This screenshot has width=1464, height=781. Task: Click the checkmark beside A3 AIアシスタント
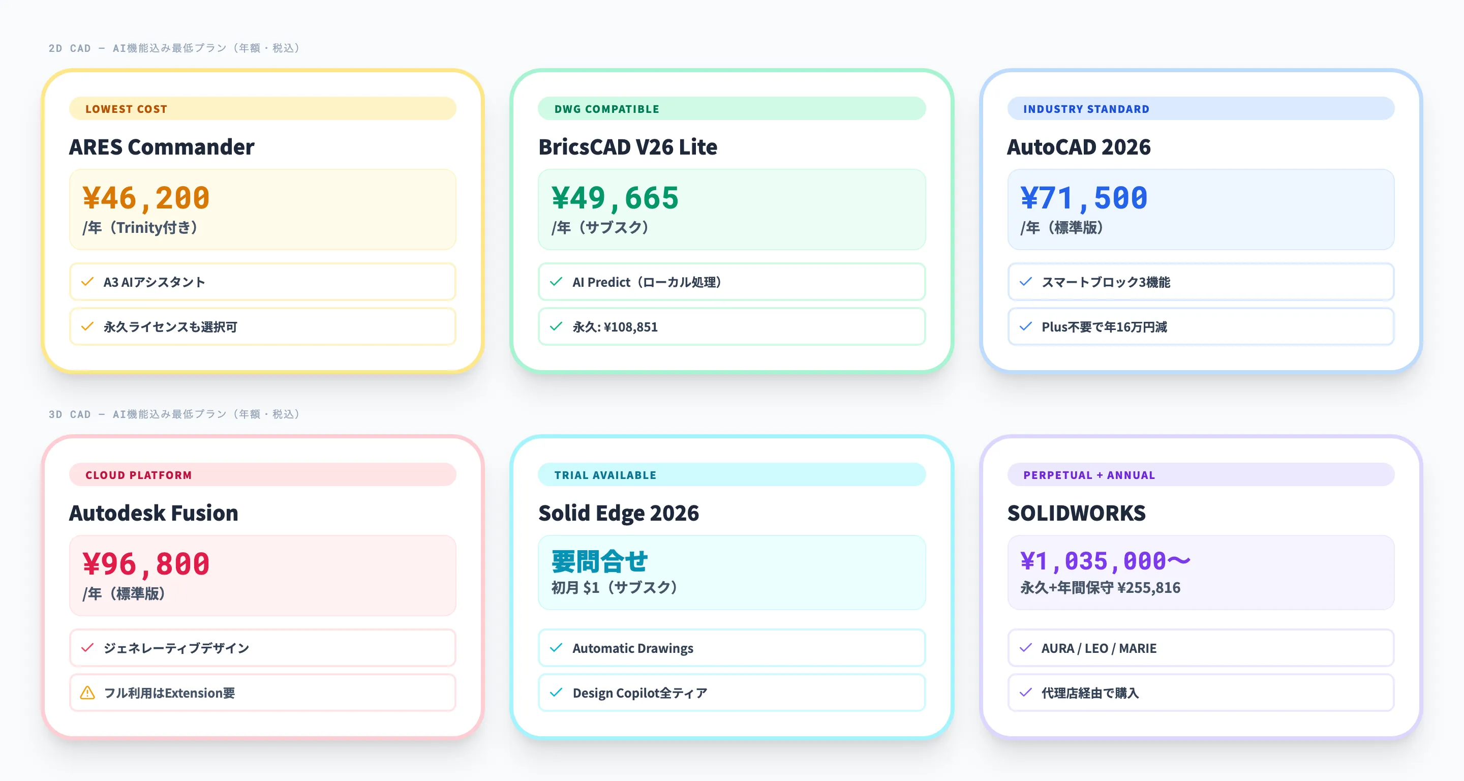pyautogui.click(x=87, y=281)
